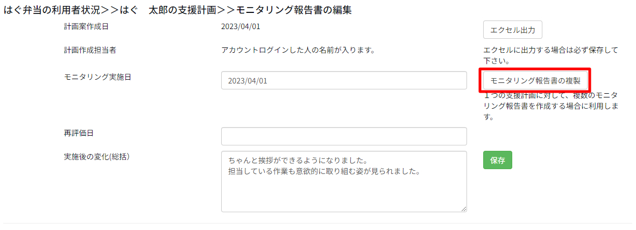Focus the モニタリング実施日 date field

click(343, 80)
